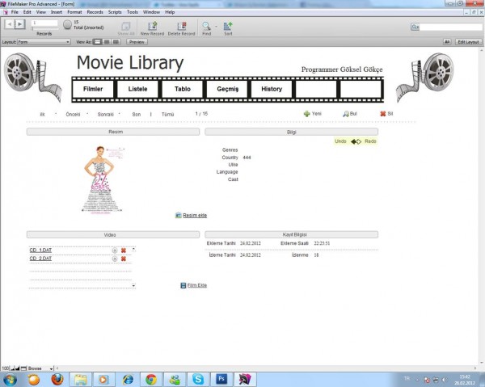Switch to form view in View As
Image resolution: width=485 pixels, height=387 pixels.
(97, 41)
